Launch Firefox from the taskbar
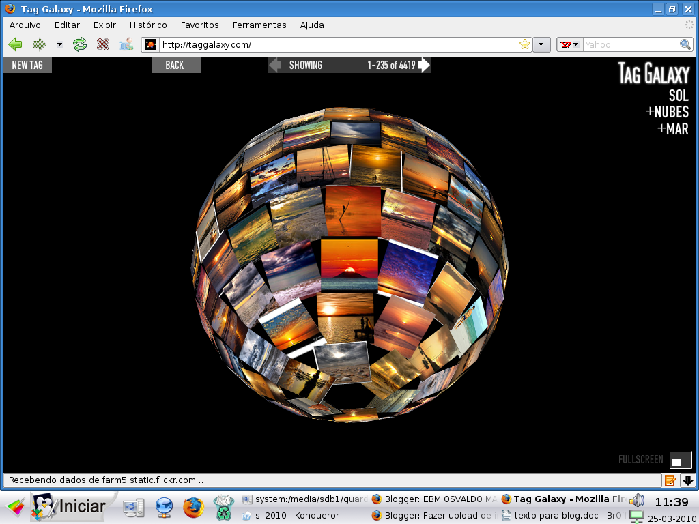This screenshot has width=699, height=524. pyautogui.click(x=193, y=508)
